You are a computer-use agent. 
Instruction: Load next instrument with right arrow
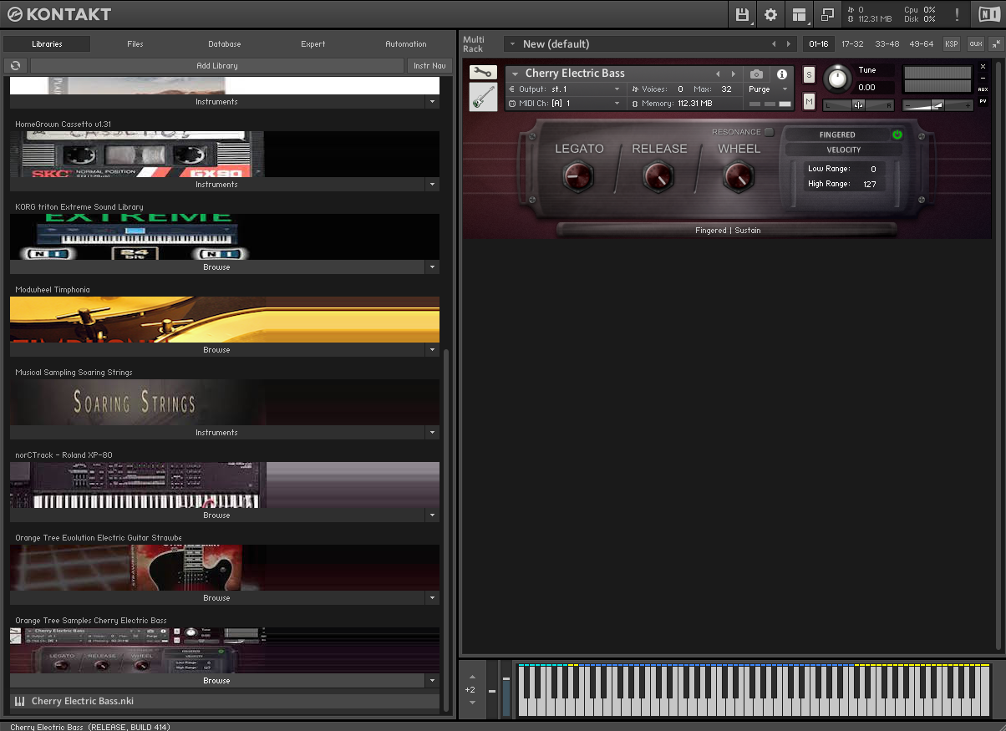pos(734,74)
